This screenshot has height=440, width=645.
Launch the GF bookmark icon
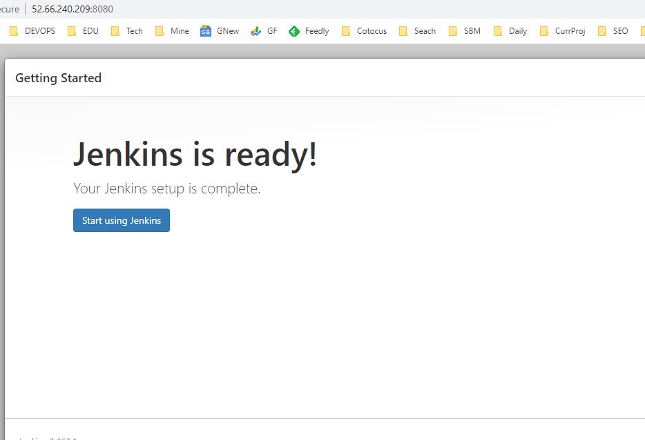(x=264, y=31)
